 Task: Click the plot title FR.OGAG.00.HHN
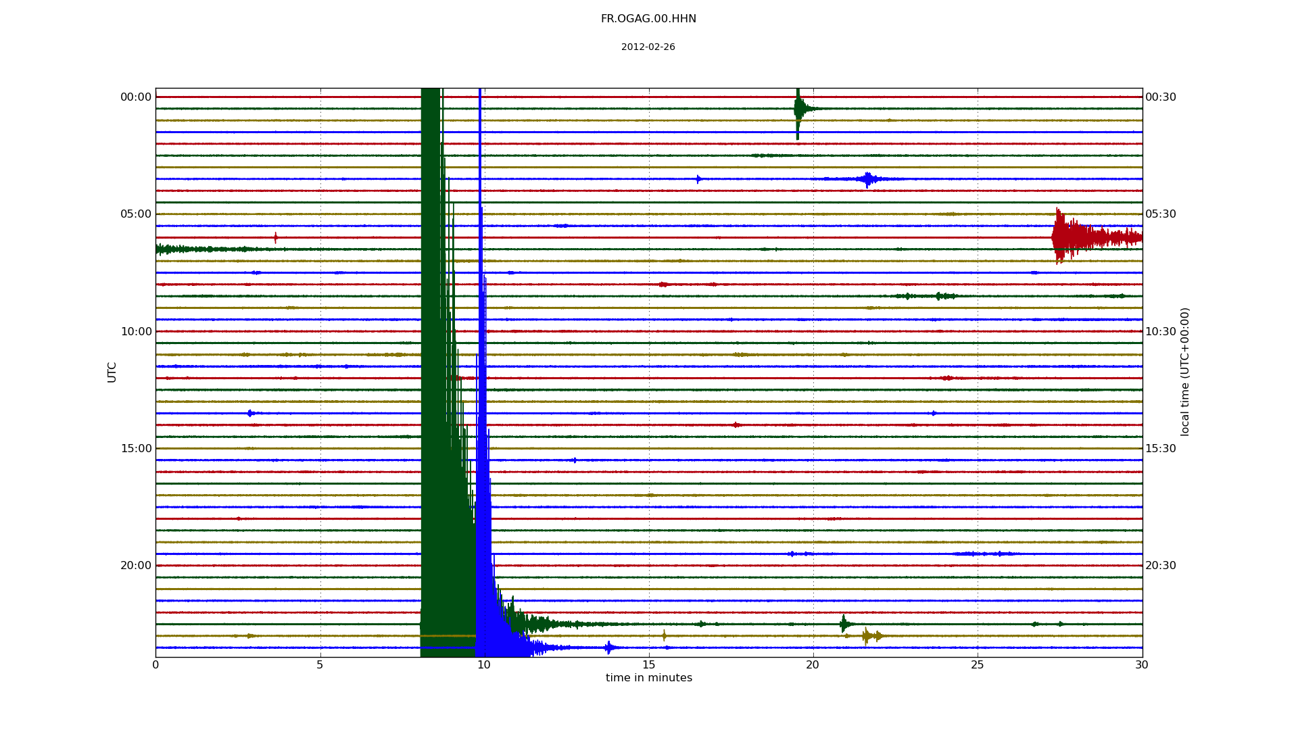648,19
